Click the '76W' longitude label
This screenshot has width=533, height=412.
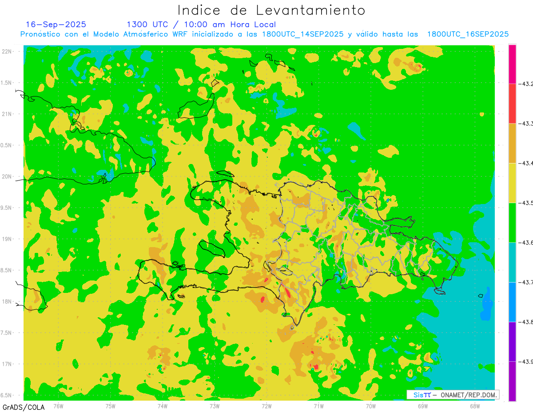tap(58, 406)
